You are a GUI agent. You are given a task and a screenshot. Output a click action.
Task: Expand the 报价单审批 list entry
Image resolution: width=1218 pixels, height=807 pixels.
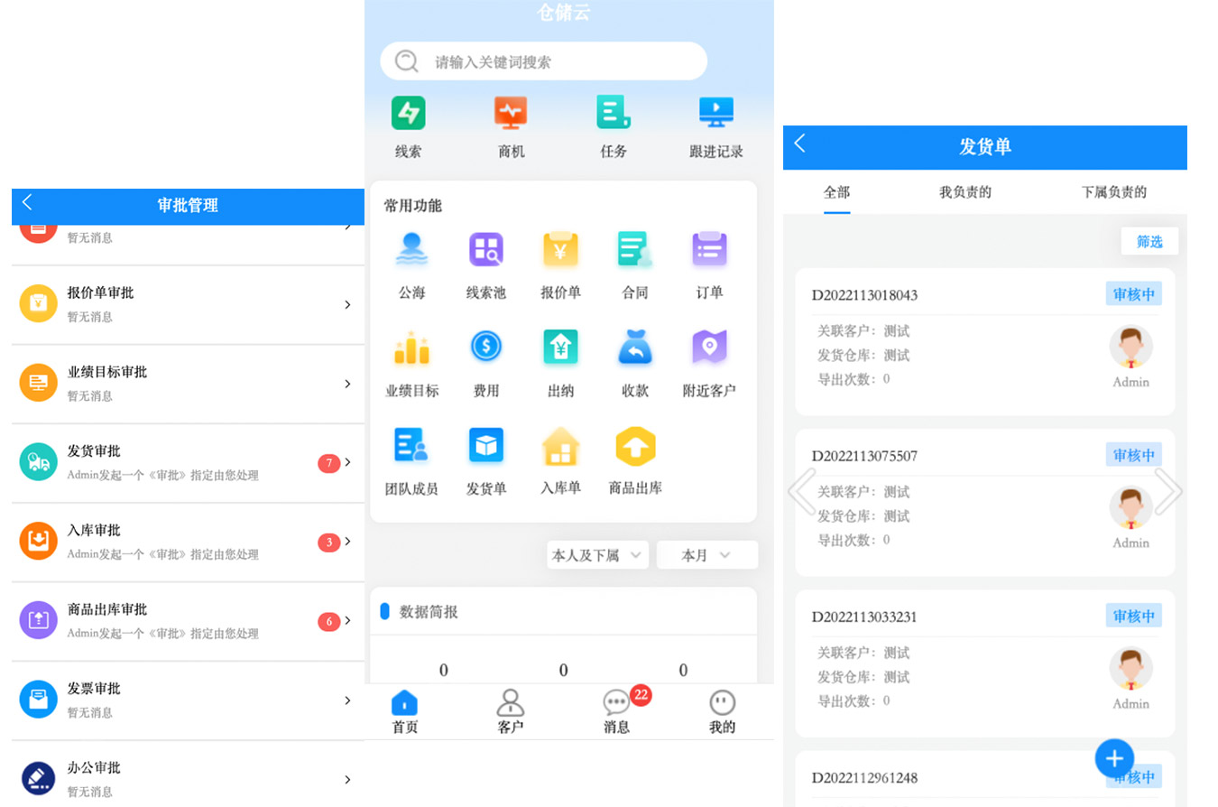click(x=188, y=304)
